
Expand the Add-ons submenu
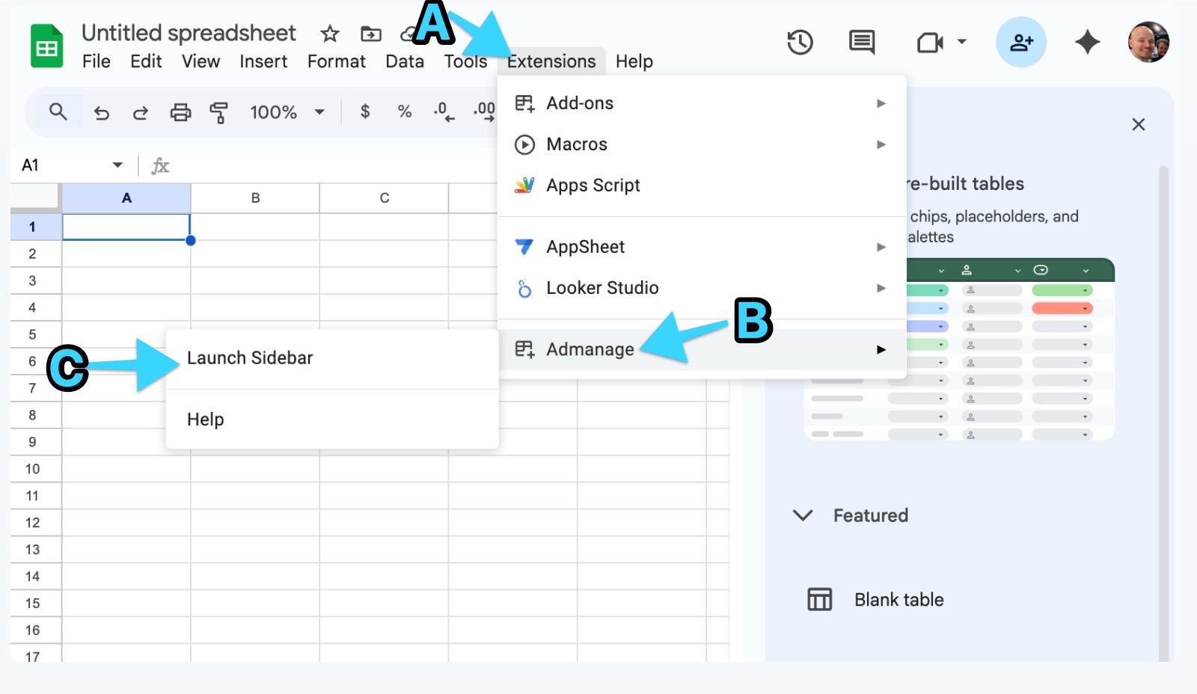[702, 103]
